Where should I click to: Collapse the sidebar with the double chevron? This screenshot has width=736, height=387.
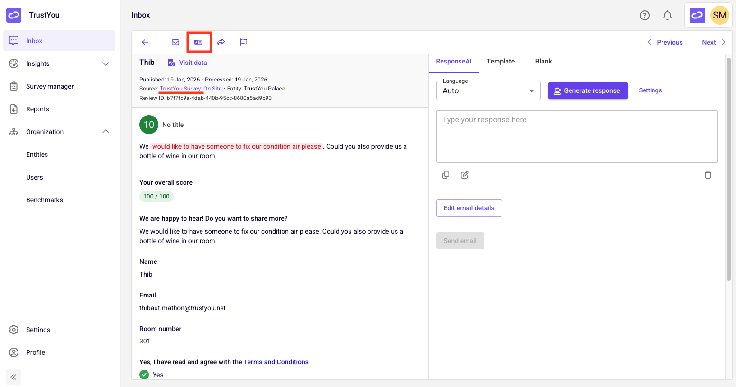(13, 377)
